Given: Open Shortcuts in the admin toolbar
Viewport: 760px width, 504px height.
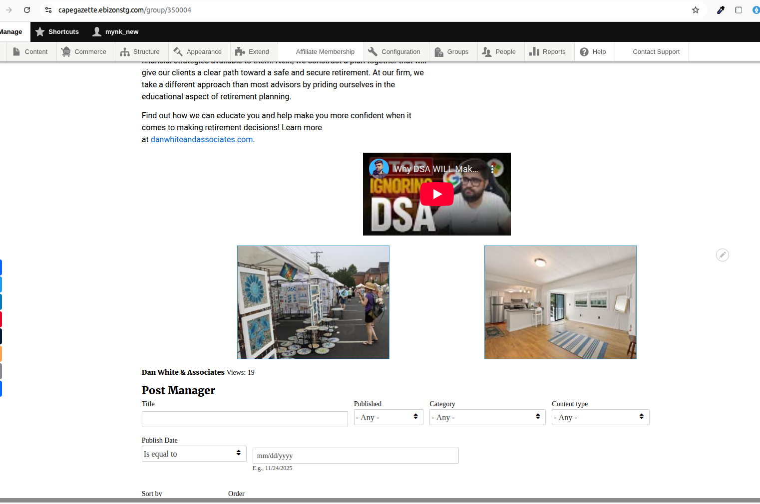Looking at the screenshot, I should pyautogui.click(x=57, y=32).
